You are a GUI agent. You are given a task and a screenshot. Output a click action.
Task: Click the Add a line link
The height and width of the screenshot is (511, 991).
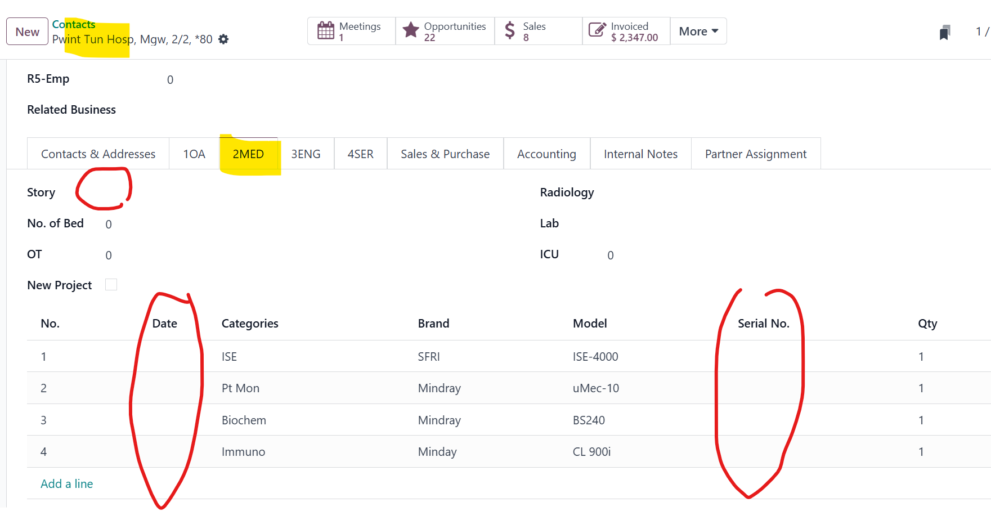point(67,484)
